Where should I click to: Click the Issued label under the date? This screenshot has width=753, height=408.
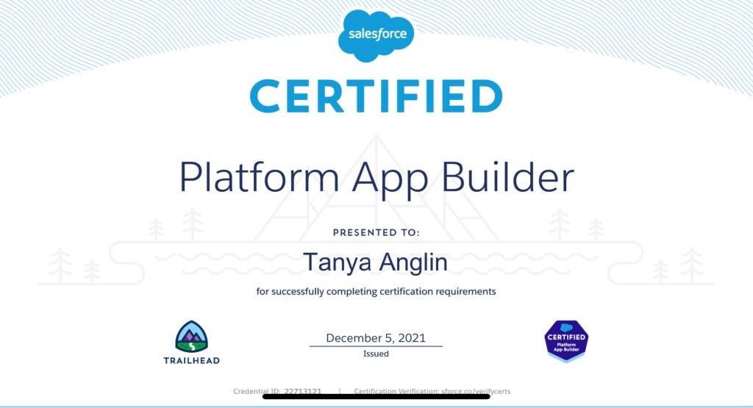point(376,354)
